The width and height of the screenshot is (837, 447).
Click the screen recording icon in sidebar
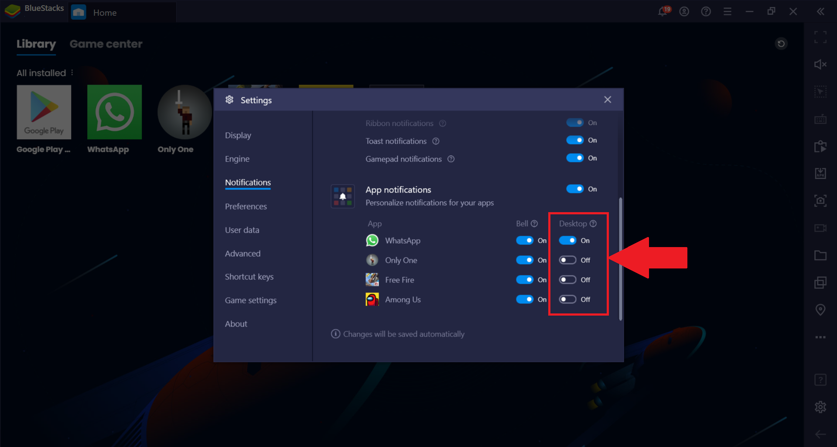click(x=820, y=228)
